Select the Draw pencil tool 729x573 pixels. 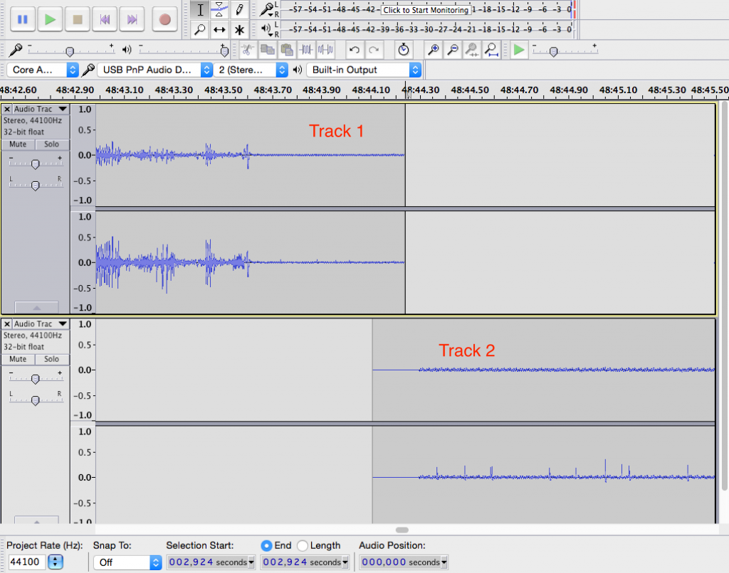(240, 9)
